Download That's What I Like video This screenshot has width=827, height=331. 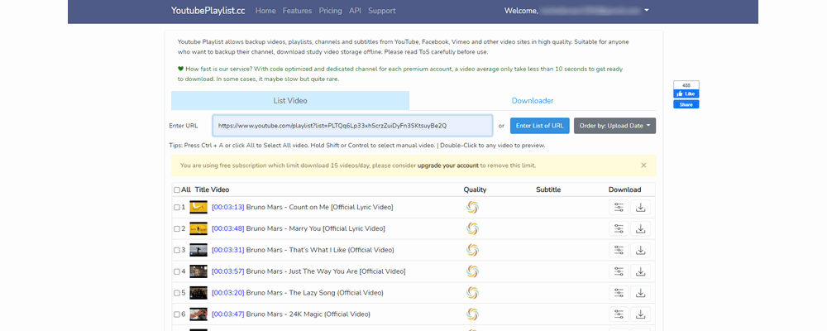[x=640, y=250]
